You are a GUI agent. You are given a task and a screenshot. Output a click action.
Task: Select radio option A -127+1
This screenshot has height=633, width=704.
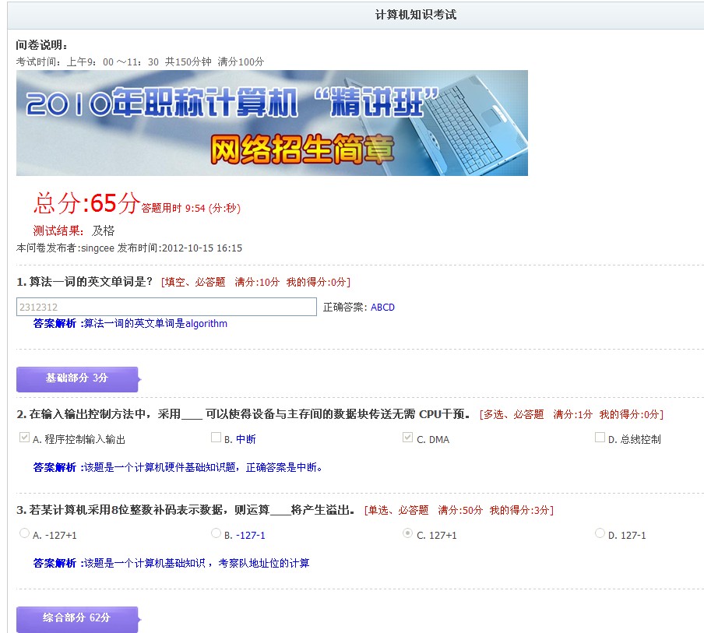(24, 533)
